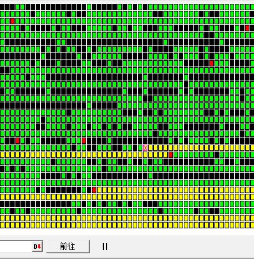
Task: Select the magenta X-marked block in the grid
Action: point(146,148)
